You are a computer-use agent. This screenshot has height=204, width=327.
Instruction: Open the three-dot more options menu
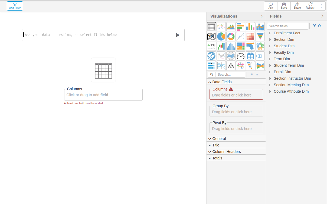321,6
